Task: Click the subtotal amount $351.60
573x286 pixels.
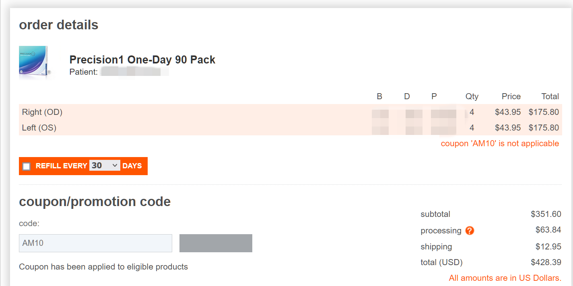Action: pyautogui.click(x=546, y=214)
